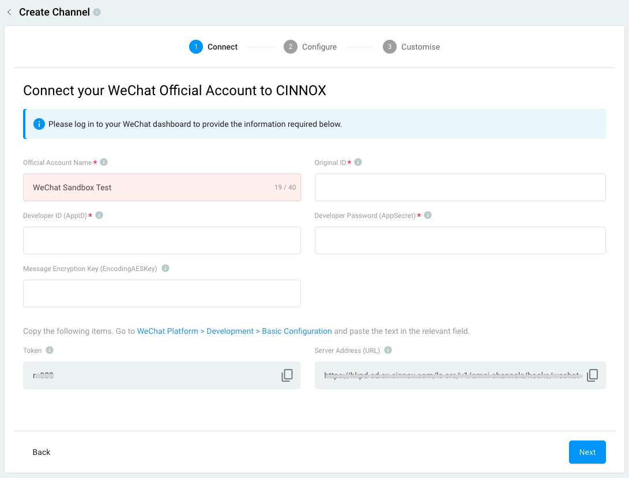
Task: Click the Back button
Action: (x=42, y=452)
